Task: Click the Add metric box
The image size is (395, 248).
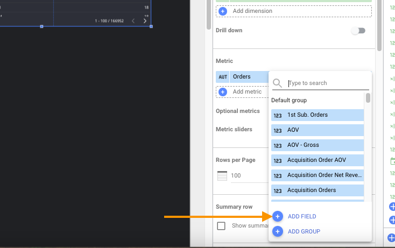Action: pos(242,92)
